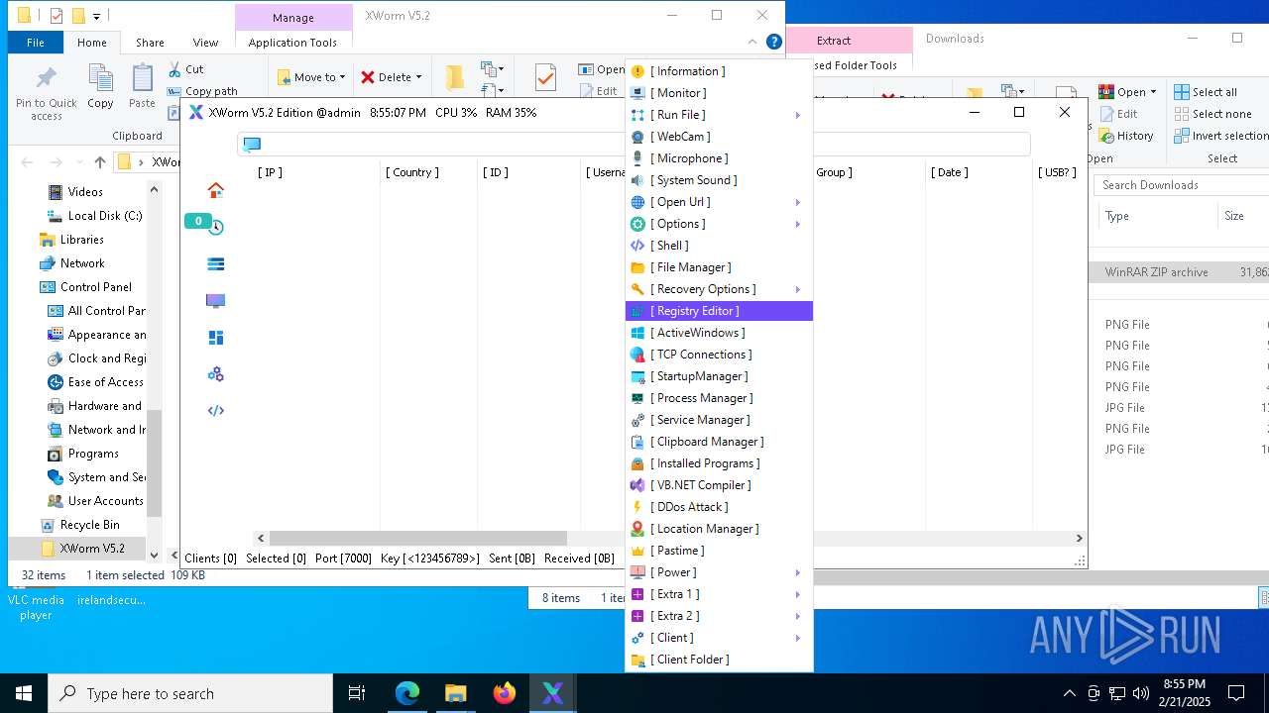Expand the Client submenu
Screen dimensions: 1269x713
click(797, 638)
